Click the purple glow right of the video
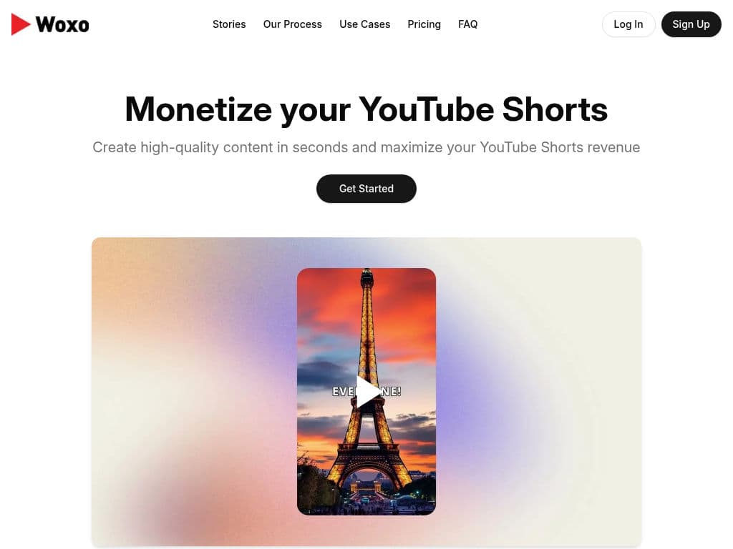 coord(472,387)
